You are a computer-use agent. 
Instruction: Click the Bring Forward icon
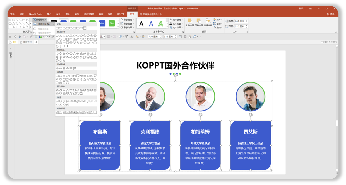(x=190, y=21)
